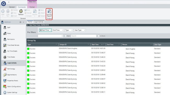Viewport: 170px width, 95px height.
Task: Click the Unique ID column filter icon
Action: pyautogui.click(x=88, y=45)
